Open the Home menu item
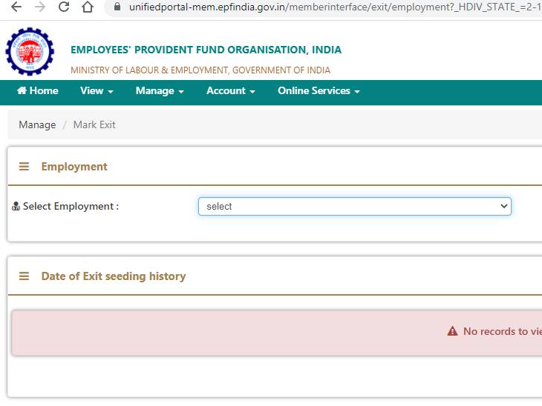Screen dimensions: 542x406 (37, 90)
